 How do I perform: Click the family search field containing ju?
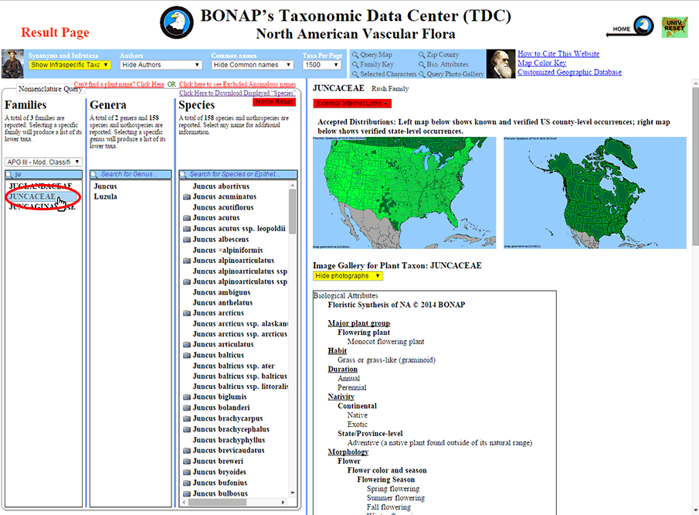click(x=44, y=174)
